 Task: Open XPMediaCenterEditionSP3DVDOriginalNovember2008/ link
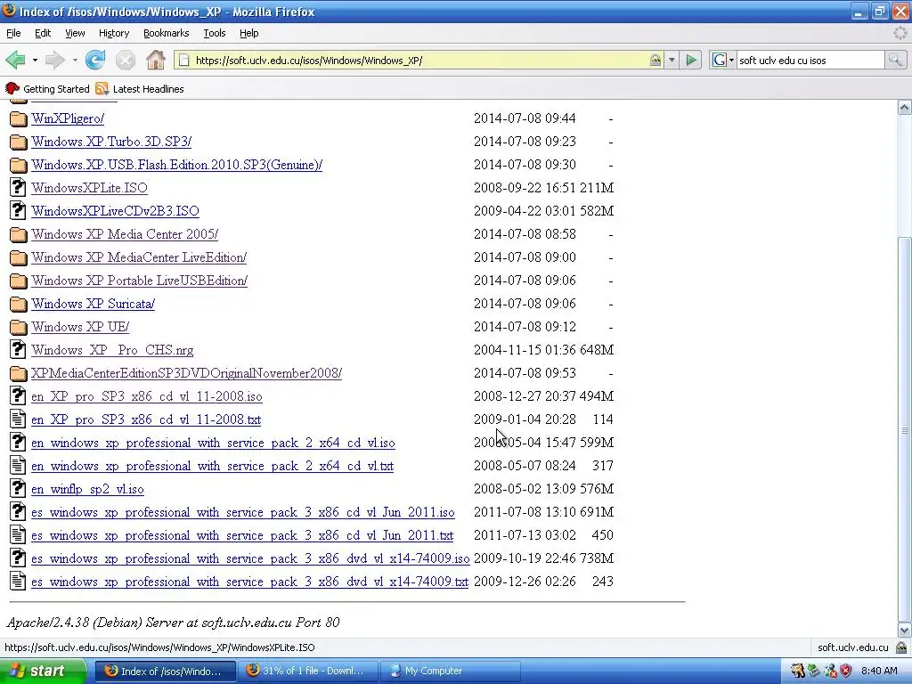pyautogui.click(x=187, y=373)
